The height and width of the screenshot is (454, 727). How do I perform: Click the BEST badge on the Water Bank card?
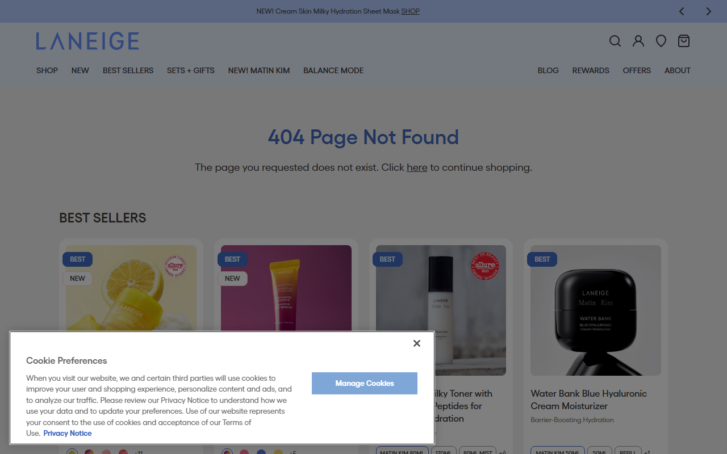542,259
